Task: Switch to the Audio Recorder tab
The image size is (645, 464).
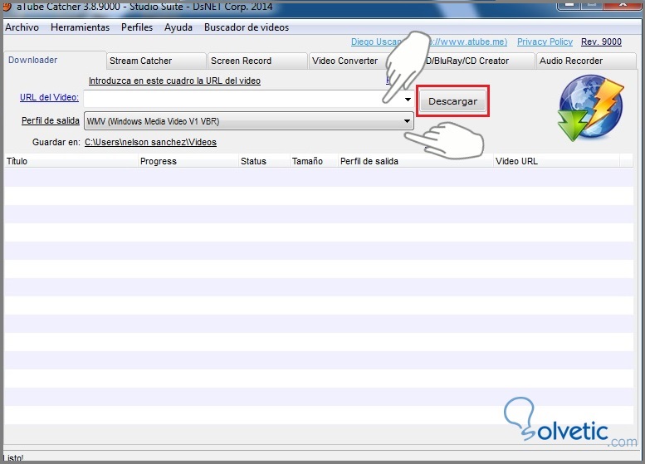Action: 586,61
